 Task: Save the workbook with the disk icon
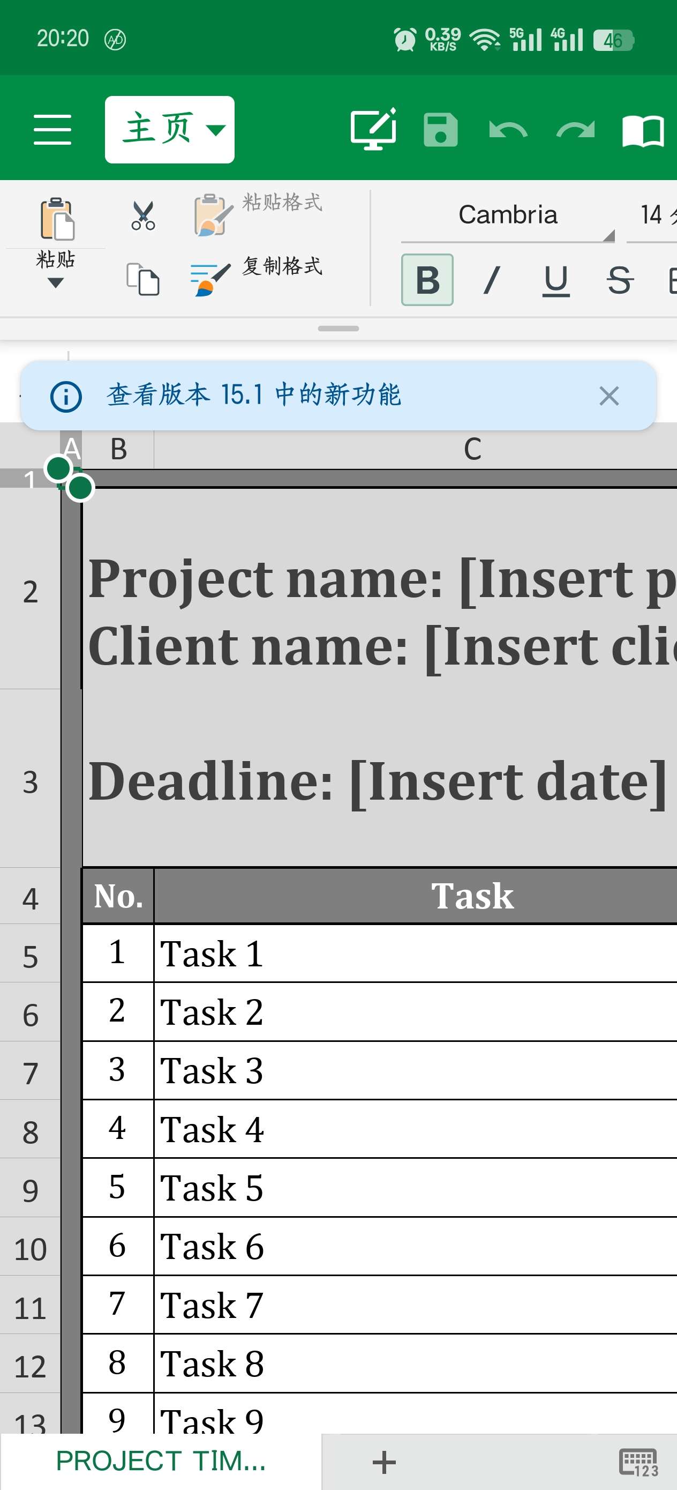(441, 130)
